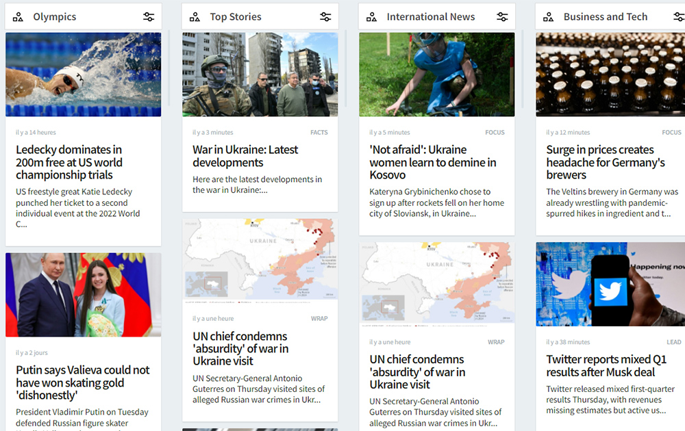The image size is (685, 431).
Task: Click the swimmer photo thumbnail
Action: (x=84, y=75)
